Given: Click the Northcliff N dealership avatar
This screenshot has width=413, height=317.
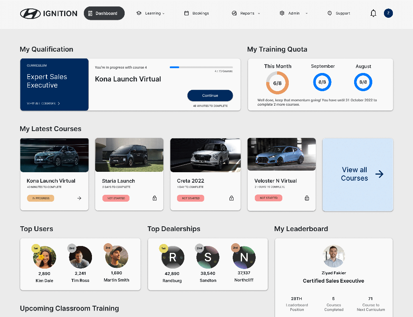Looking at the screenshot, I should click(x=244, y=257).
